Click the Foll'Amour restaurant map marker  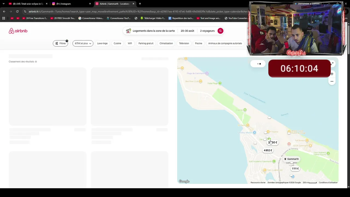(307, 140)
